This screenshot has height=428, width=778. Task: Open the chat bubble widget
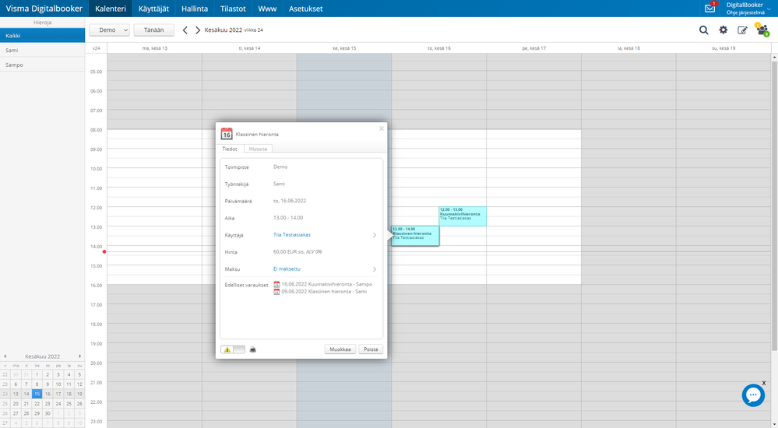(x=753, y=395)
